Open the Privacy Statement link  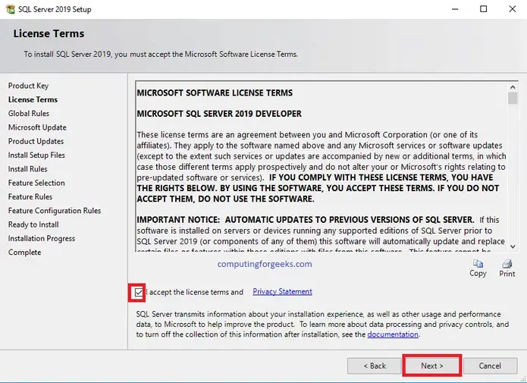coord(282,292)
